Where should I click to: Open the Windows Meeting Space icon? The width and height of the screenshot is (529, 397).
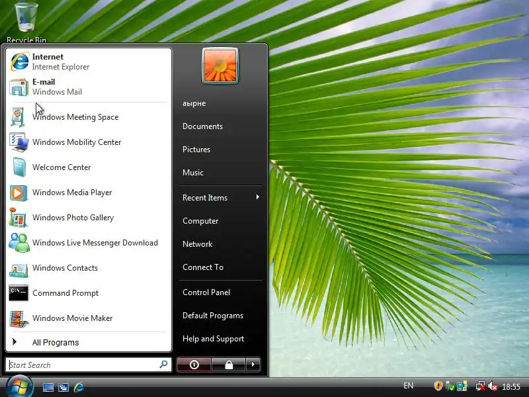(18, 117)
